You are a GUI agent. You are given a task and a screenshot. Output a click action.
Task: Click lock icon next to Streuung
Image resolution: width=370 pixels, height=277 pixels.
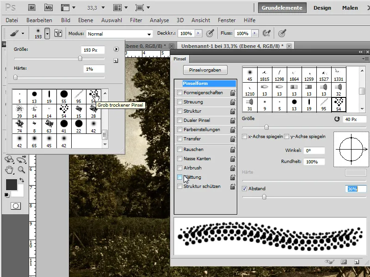click(x=233, y=102)
